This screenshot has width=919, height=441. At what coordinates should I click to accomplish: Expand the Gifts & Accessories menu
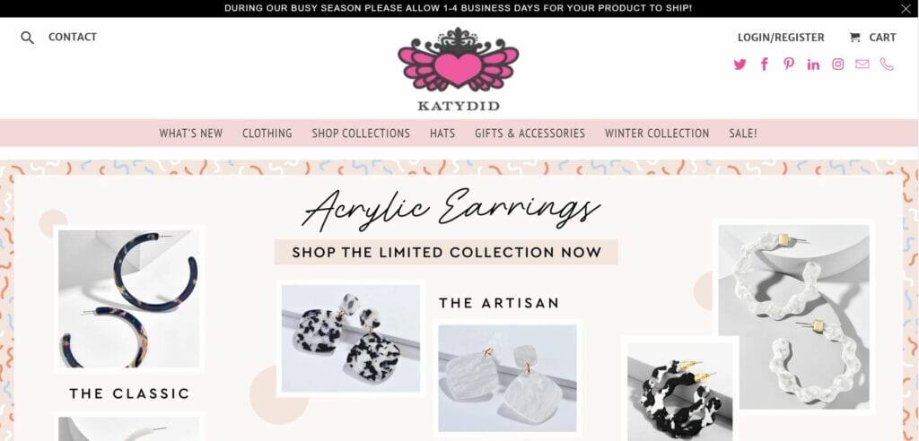tap(530, 134)
